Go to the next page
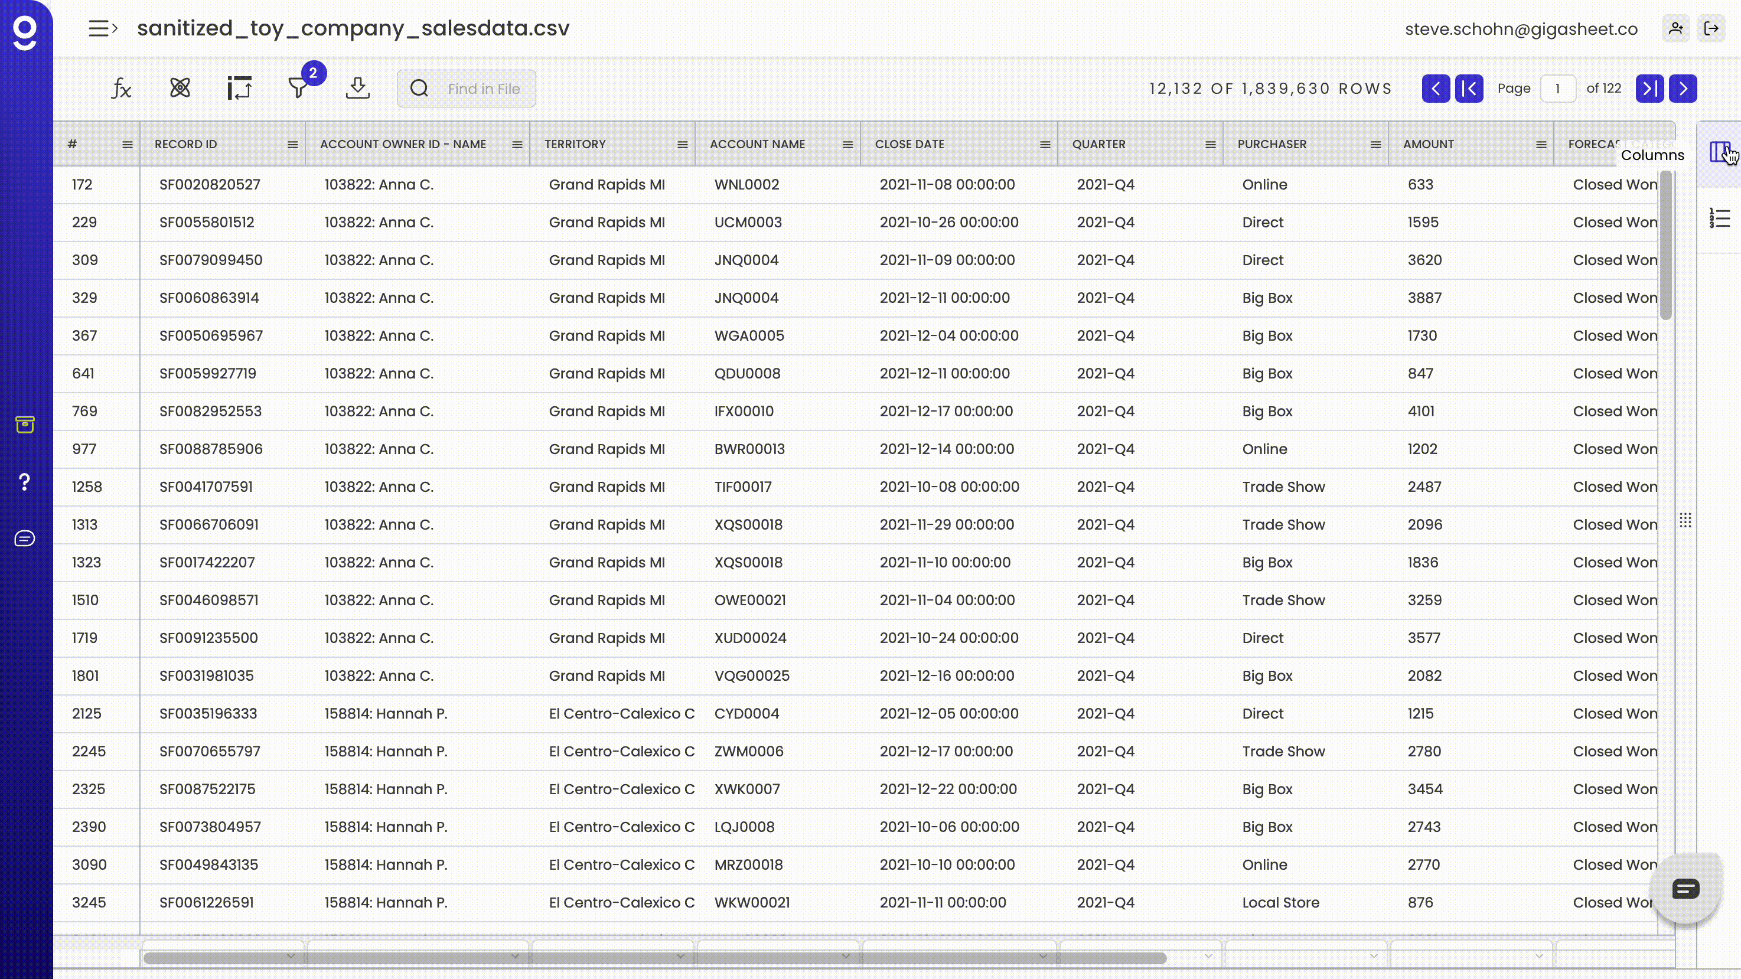This screenshot has height=979, width=1741. click(x=1683, y=89)
